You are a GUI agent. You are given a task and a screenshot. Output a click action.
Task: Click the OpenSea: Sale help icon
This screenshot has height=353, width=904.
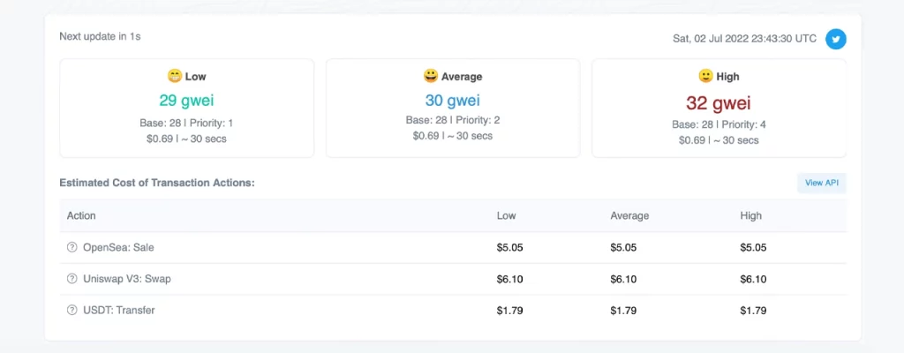point(72,247)
